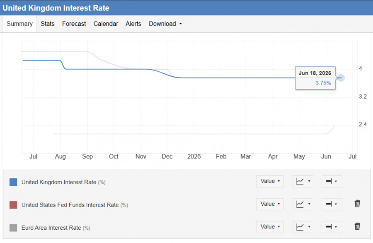Open chart type menu for United Kingdom series

tap(303, 181)
